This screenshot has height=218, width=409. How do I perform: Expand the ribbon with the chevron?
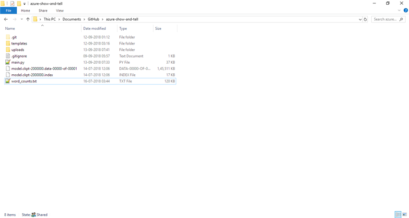399,11
